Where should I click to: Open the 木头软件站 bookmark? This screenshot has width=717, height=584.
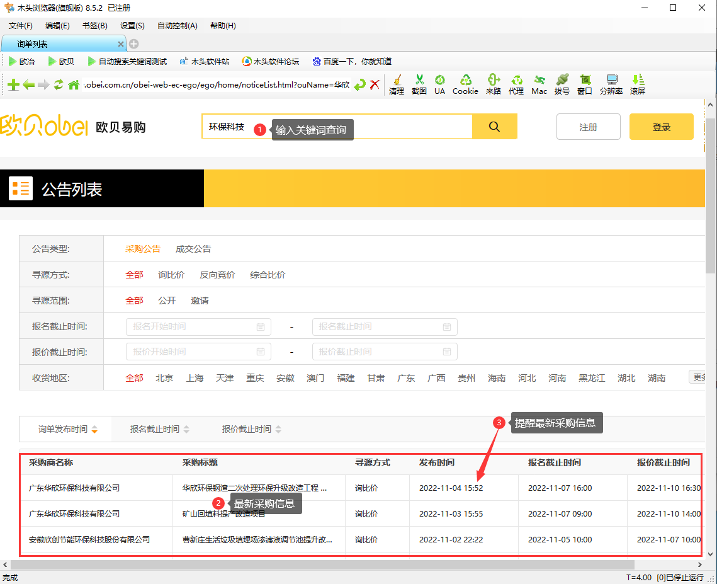pos(205,61)
